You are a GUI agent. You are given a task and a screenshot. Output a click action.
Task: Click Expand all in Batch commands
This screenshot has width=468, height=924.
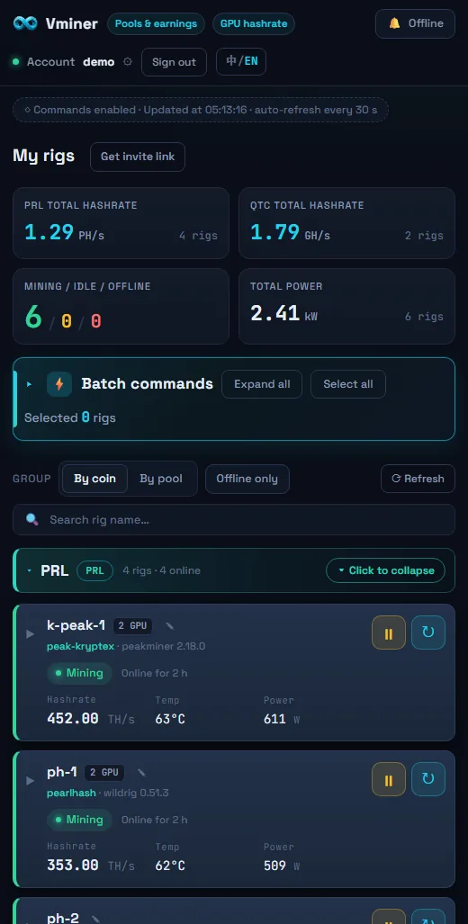[x=262, y=384]
